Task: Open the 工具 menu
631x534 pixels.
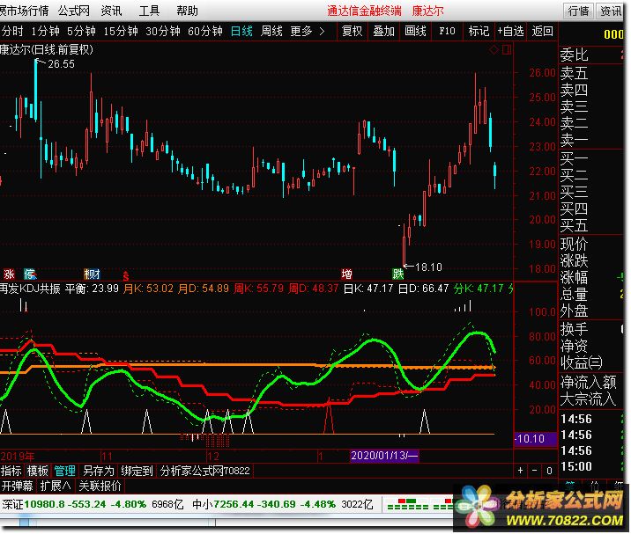Action: [x=149, y=11]
